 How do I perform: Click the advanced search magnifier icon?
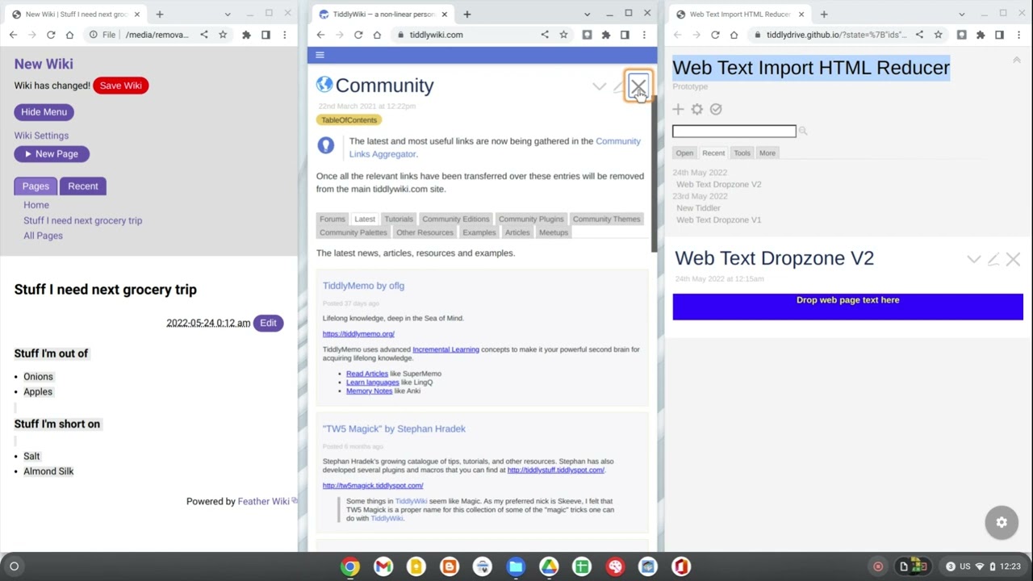pos(803,131)
